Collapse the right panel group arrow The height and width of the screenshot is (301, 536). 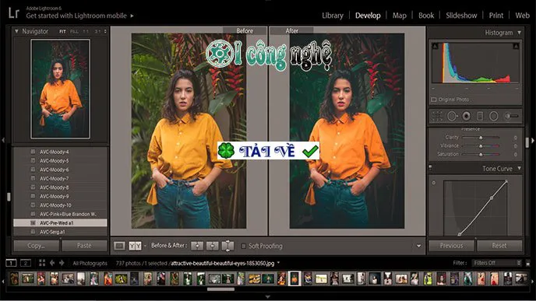click(x=533, y=140)
